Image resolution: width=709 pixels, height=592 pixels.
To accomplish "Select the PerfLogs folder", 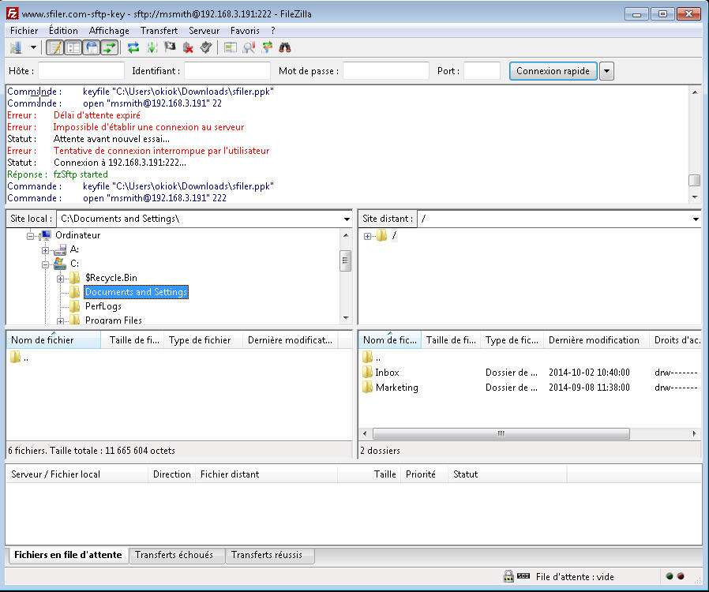I will click(x=103, y=306).
